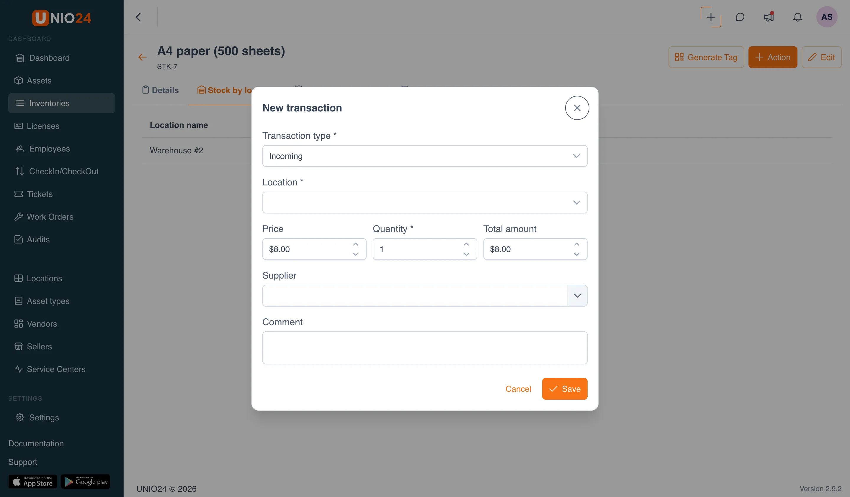Switch to Stock by location tab

click(224, 90)
